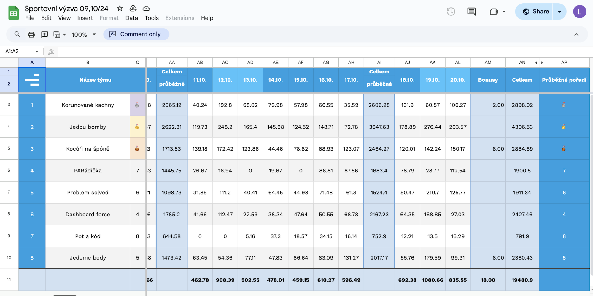The image size is (593, 296).
Task: Click the name box showing A1:A2
Action: (x=18, y=52)
